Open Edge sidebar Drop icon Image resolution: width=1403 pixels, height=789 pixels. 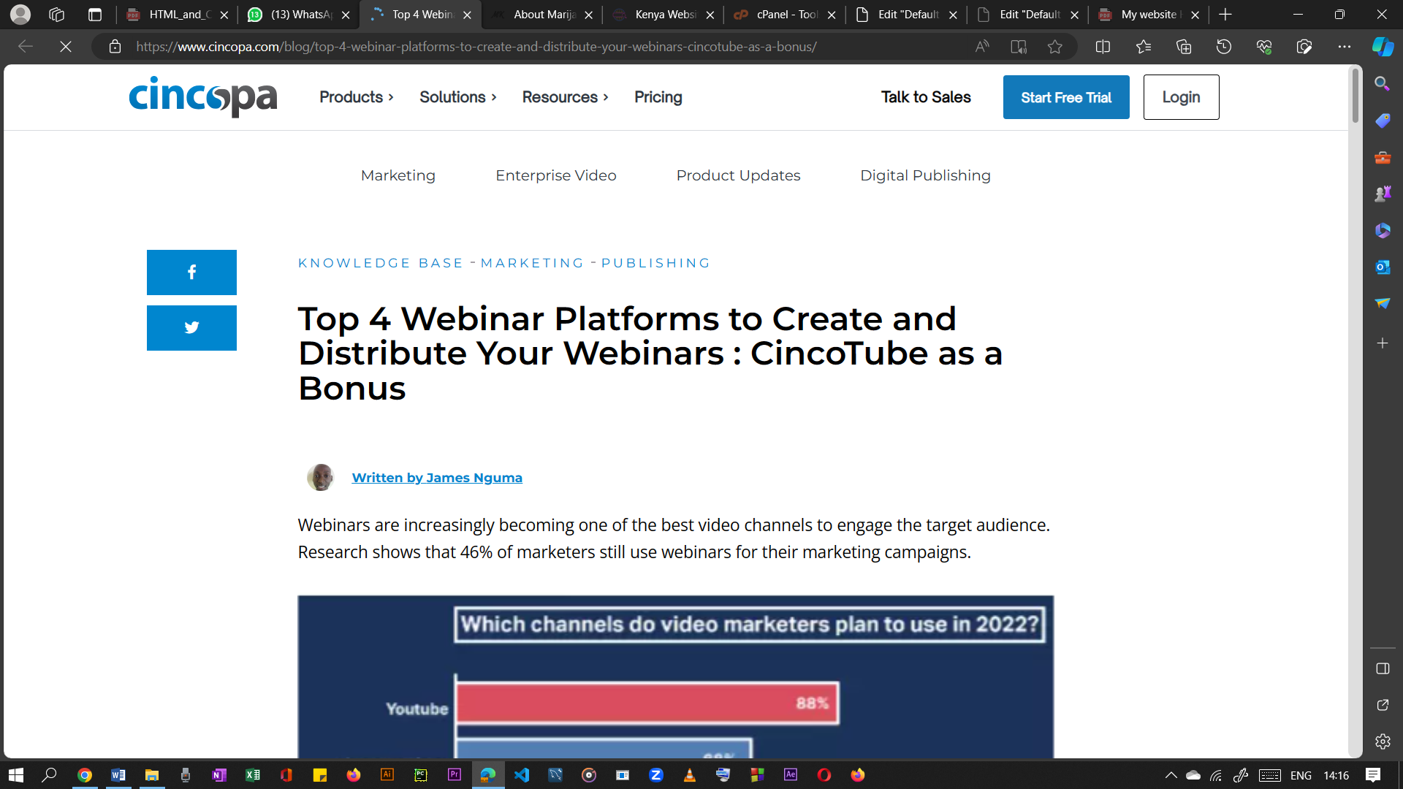[x=1382, y=303]
